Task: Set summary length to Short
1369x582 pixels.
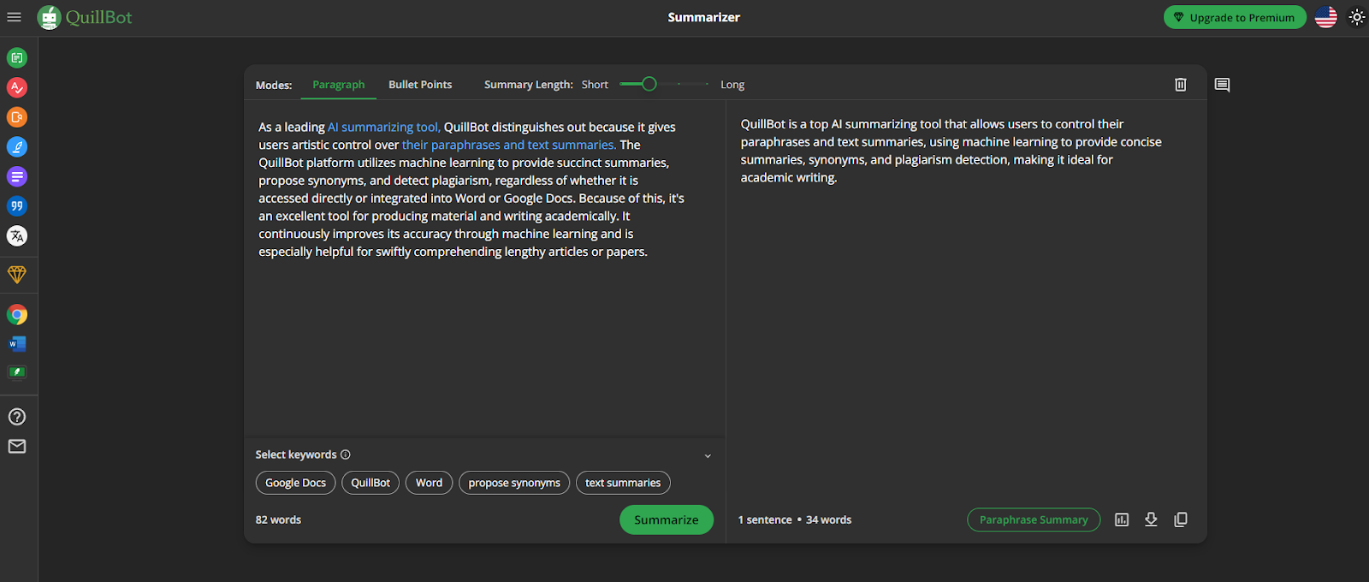Action: (x=595, y=85)
